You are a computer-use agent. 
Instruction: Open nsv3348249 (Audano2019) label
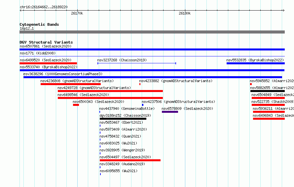[122, 164]
